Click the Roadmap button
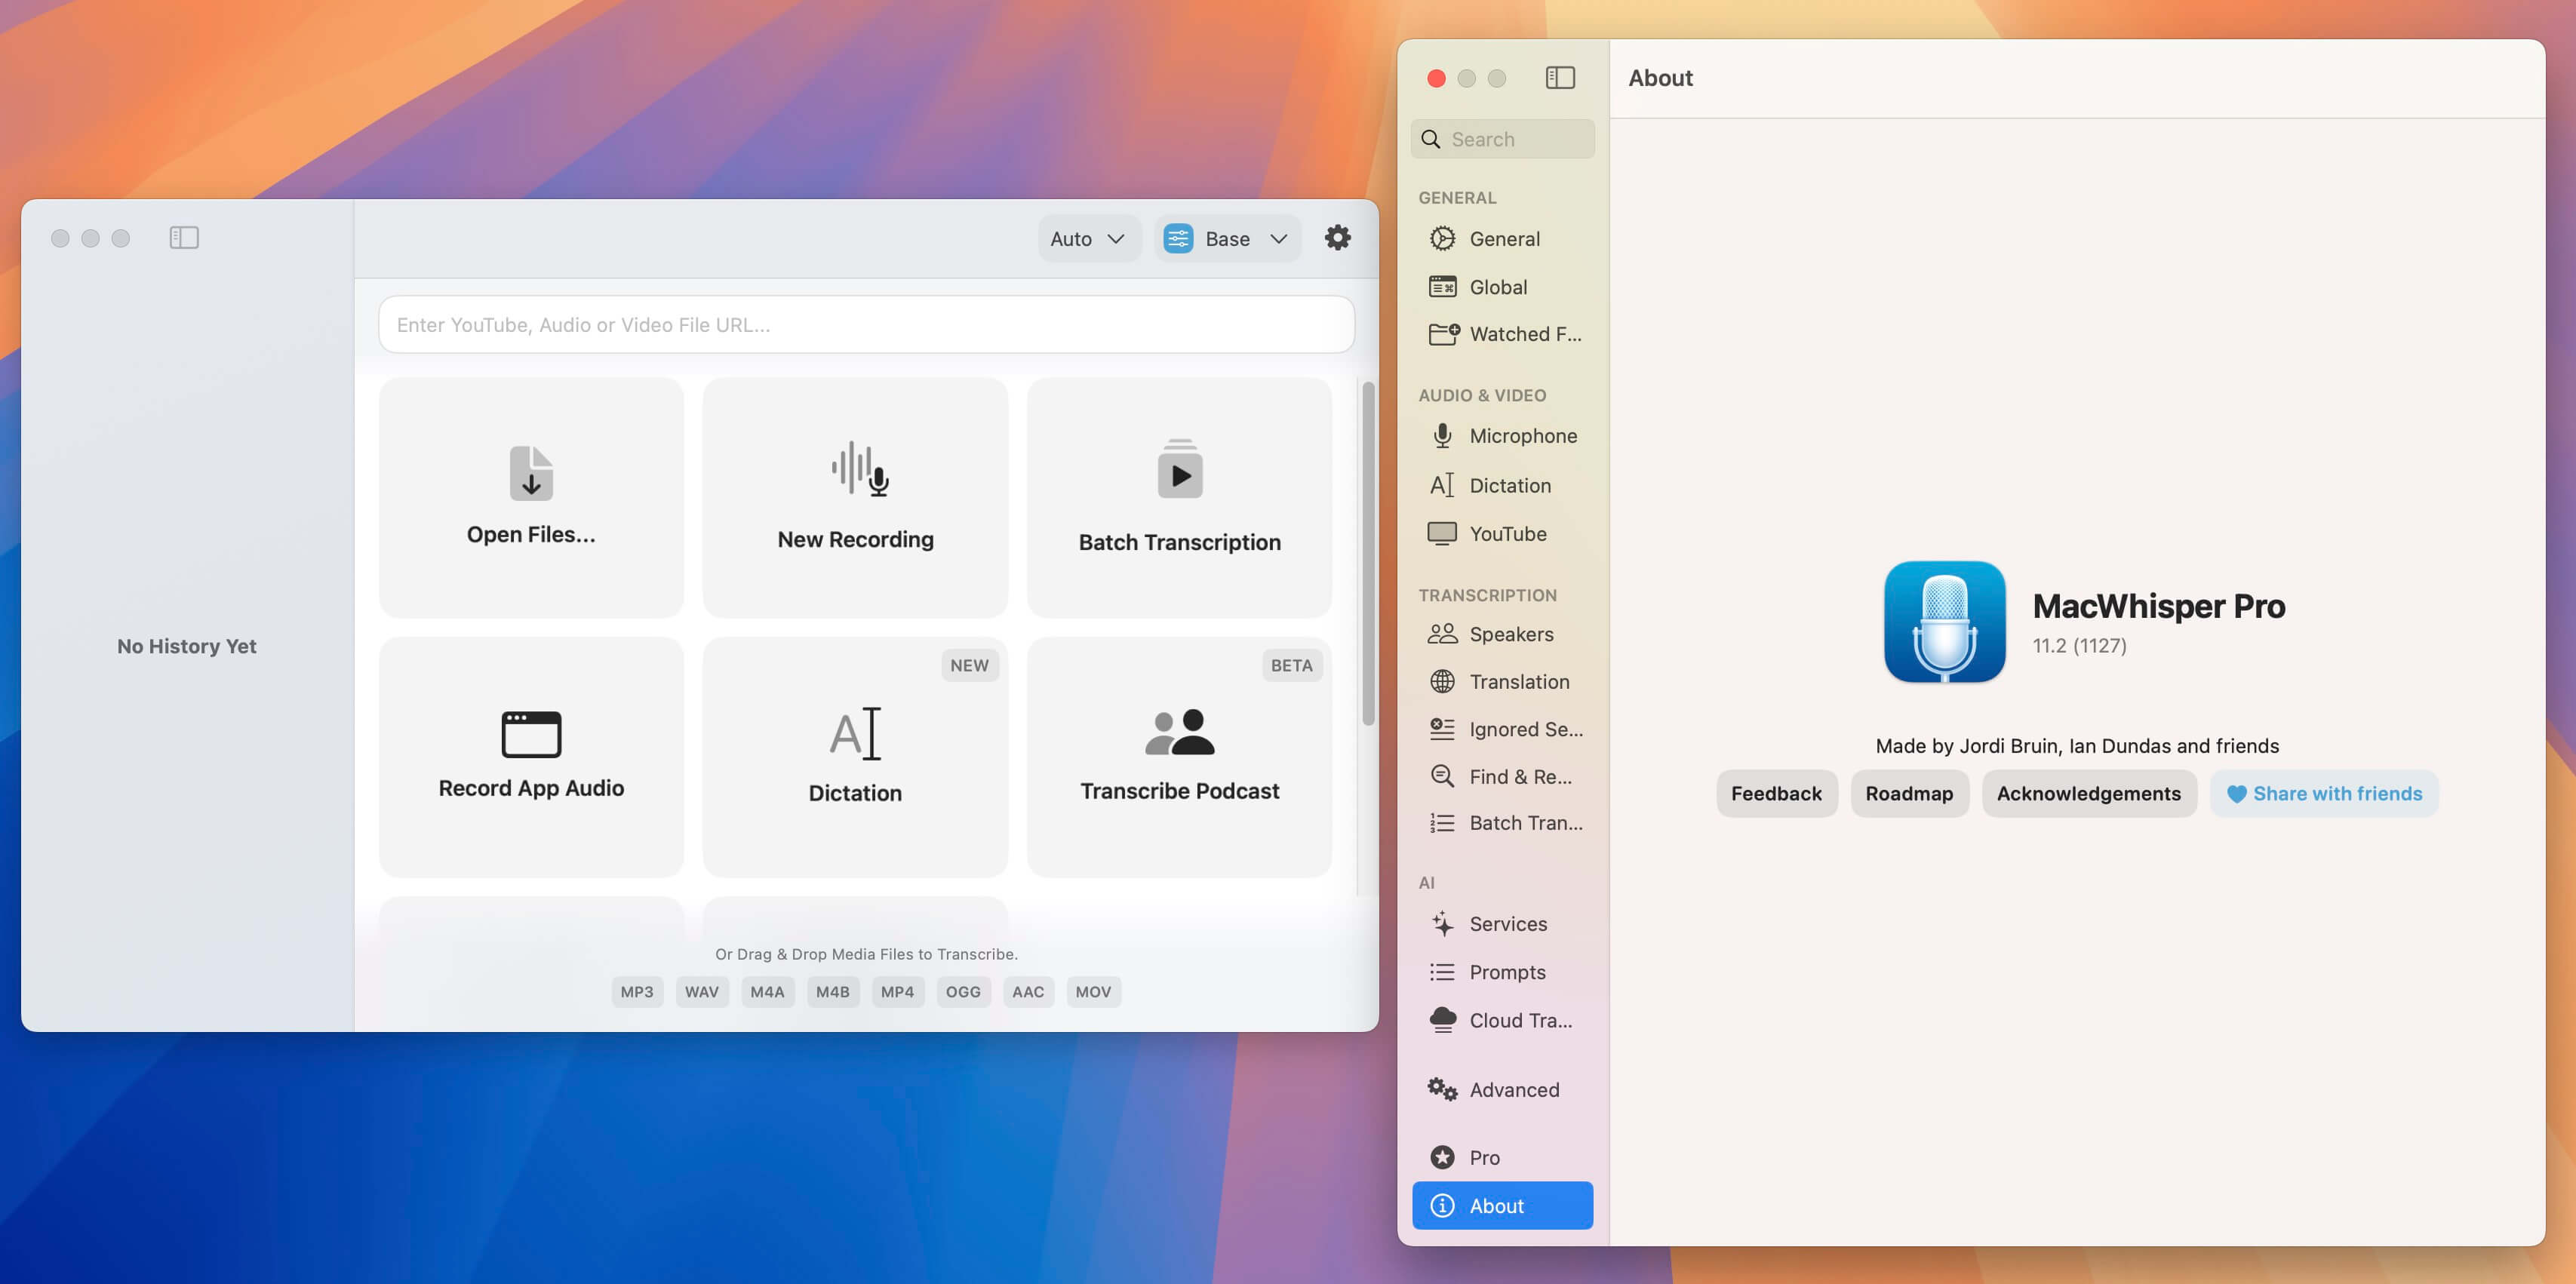 [x=1909, y=793]
